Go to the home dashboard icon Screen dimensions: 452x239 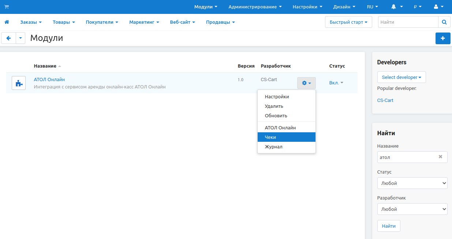click(7, 22)
